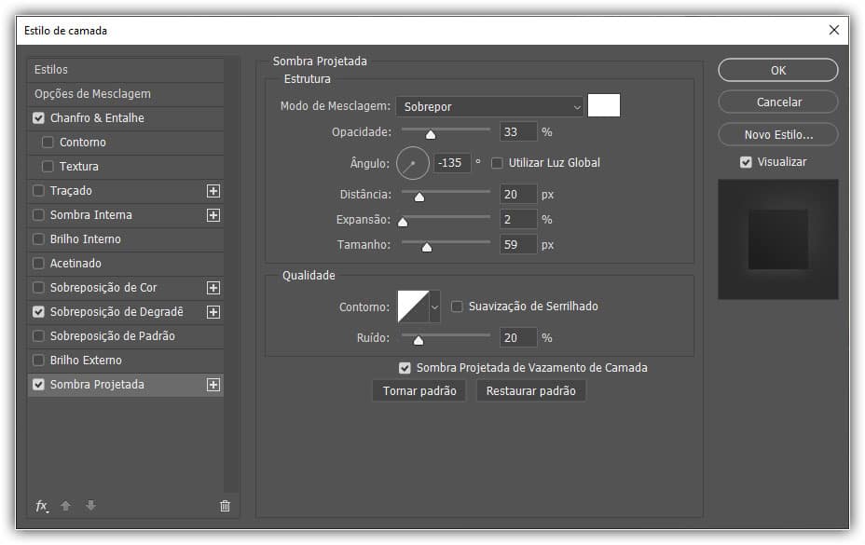Viewport: 865px width, 545px height.
Task: Click the trash delete effect icon
Action: pos(225,506)
